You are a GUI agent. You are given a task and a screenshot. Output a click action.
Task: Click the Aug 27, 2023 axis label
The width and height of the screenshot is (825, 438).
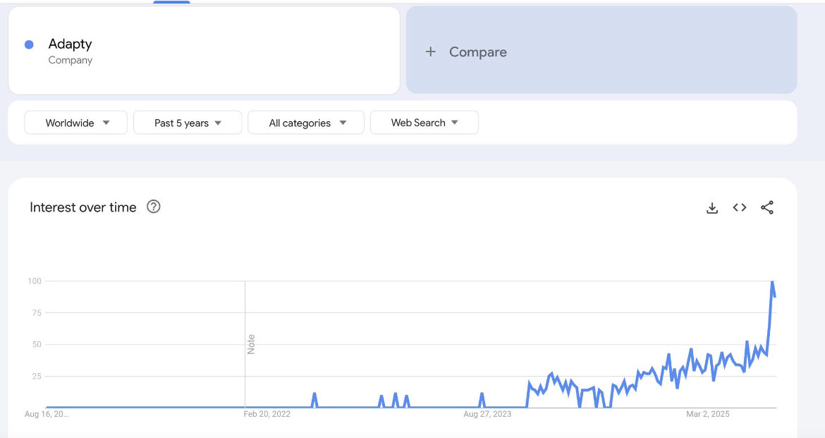point(487,414)
